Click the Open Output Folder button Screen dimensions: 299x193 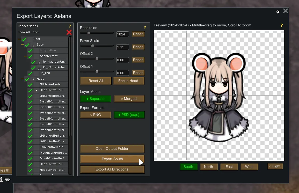click(x=112, y=149)
